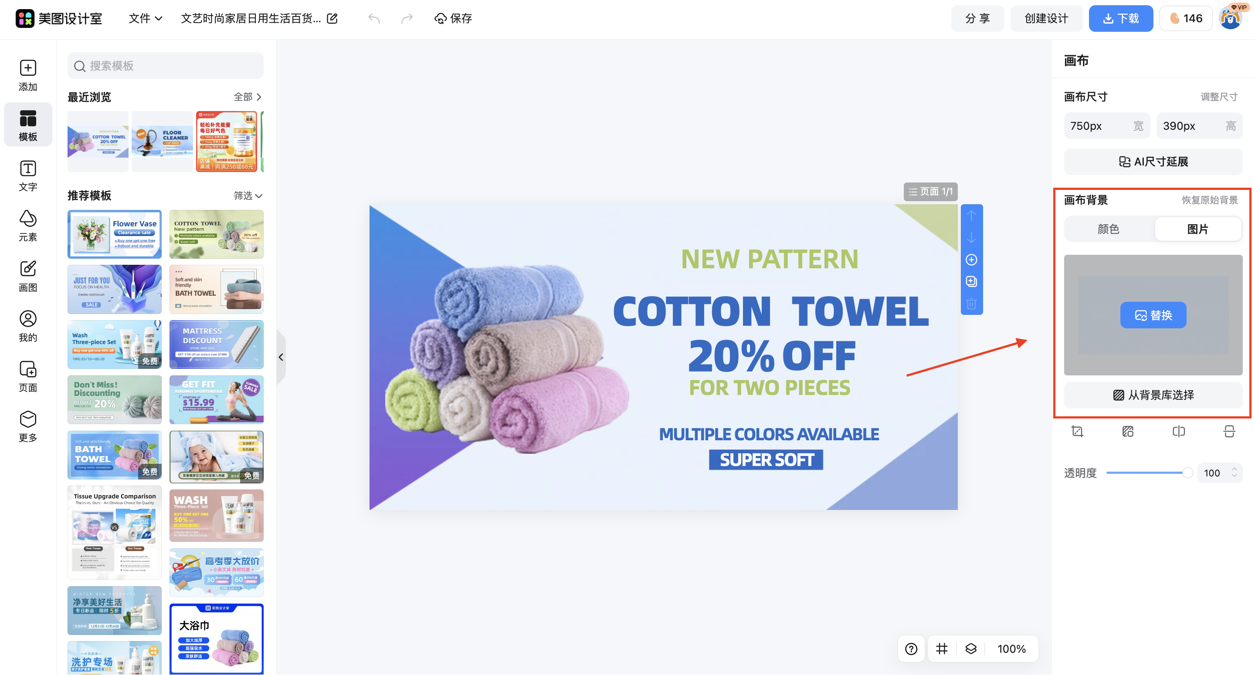Click the crop background icon under the background panel
1255x675 pixels.
(x=1077, y=432)
